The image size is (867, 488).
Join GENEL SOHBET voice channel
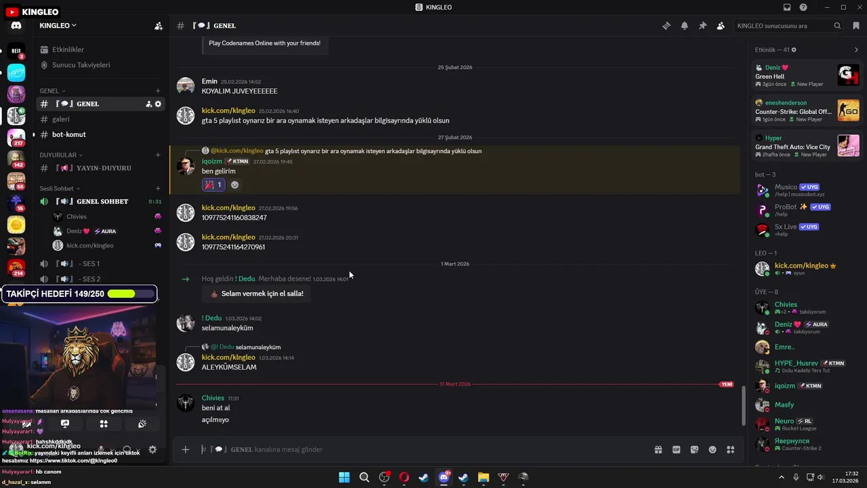pyautogui.click(x=101, y=201)
